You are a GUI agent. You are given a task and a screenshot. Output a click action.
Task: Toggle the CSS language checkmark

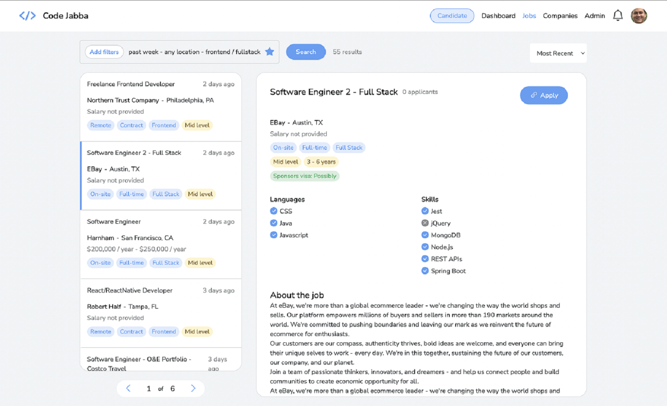(x=274, y=211)
